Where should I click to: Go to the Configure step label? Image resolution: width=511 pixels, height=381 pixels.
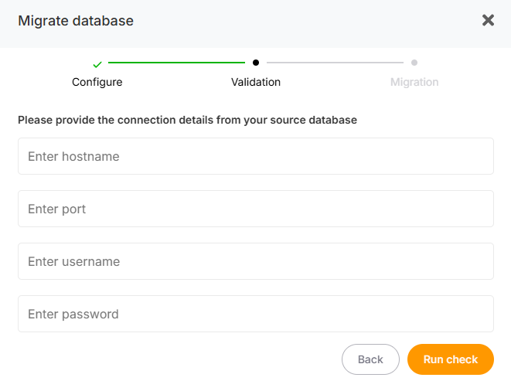(x=97, y=82)
